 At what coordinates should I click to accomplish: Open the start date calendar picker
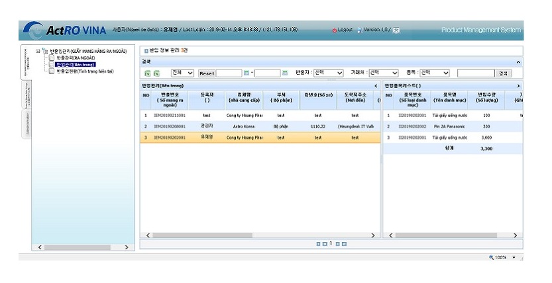pos(247,73)
